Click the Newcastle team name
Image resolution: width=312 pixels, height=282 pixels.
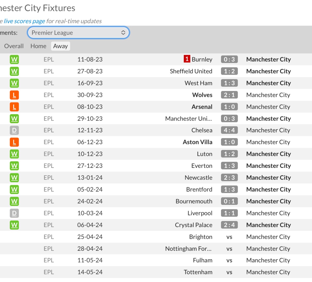(x=199, y=177)
